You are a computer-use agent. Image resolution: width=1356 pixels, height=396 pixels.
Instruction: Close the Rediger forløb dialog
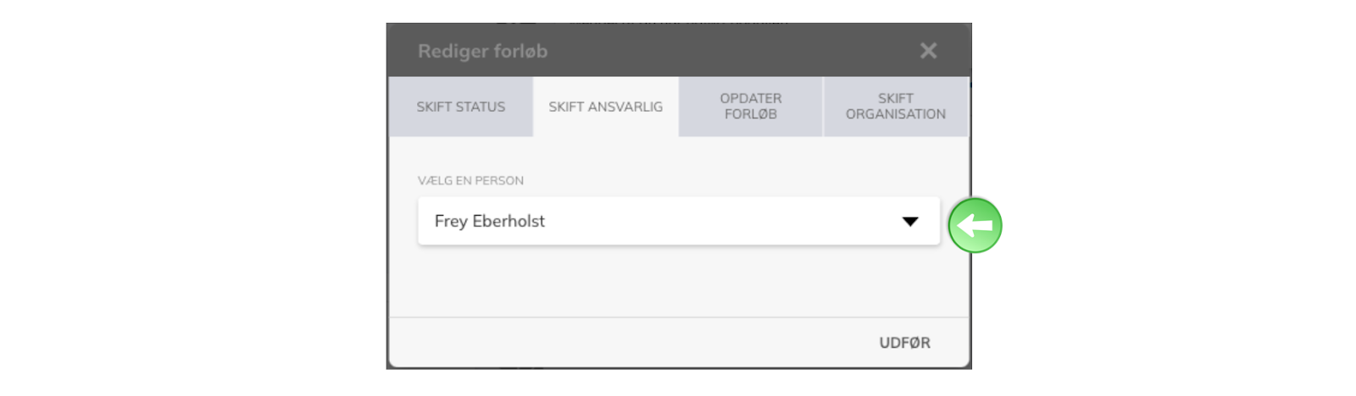pos(928,51)
